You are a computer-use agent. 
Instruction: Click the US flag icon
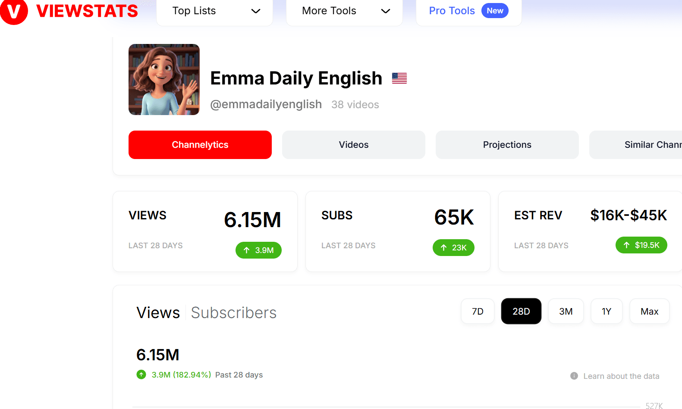[399, 78]
